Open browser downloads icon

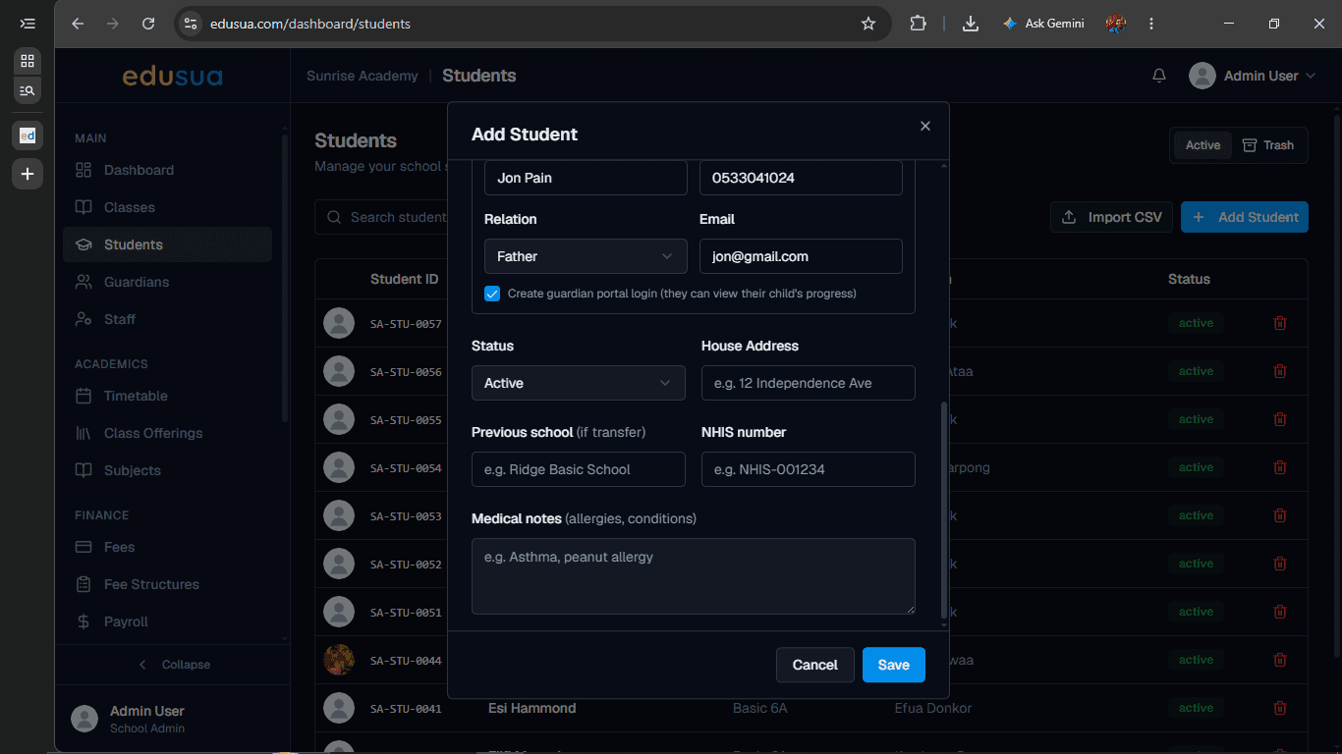[x=971, y=24]
